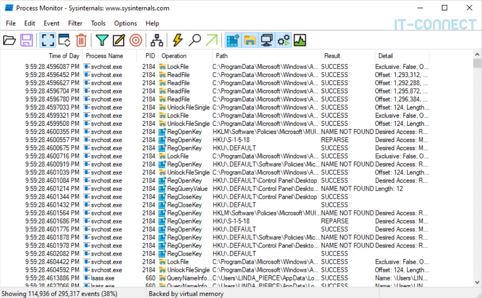This screenshot has height=298, width=482.
Task: Click the Find magnifier icon
Action: [x=195, y=41]
